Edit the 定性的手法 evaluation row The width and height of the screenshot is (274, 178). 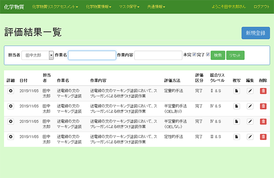(x=250, y=137)
